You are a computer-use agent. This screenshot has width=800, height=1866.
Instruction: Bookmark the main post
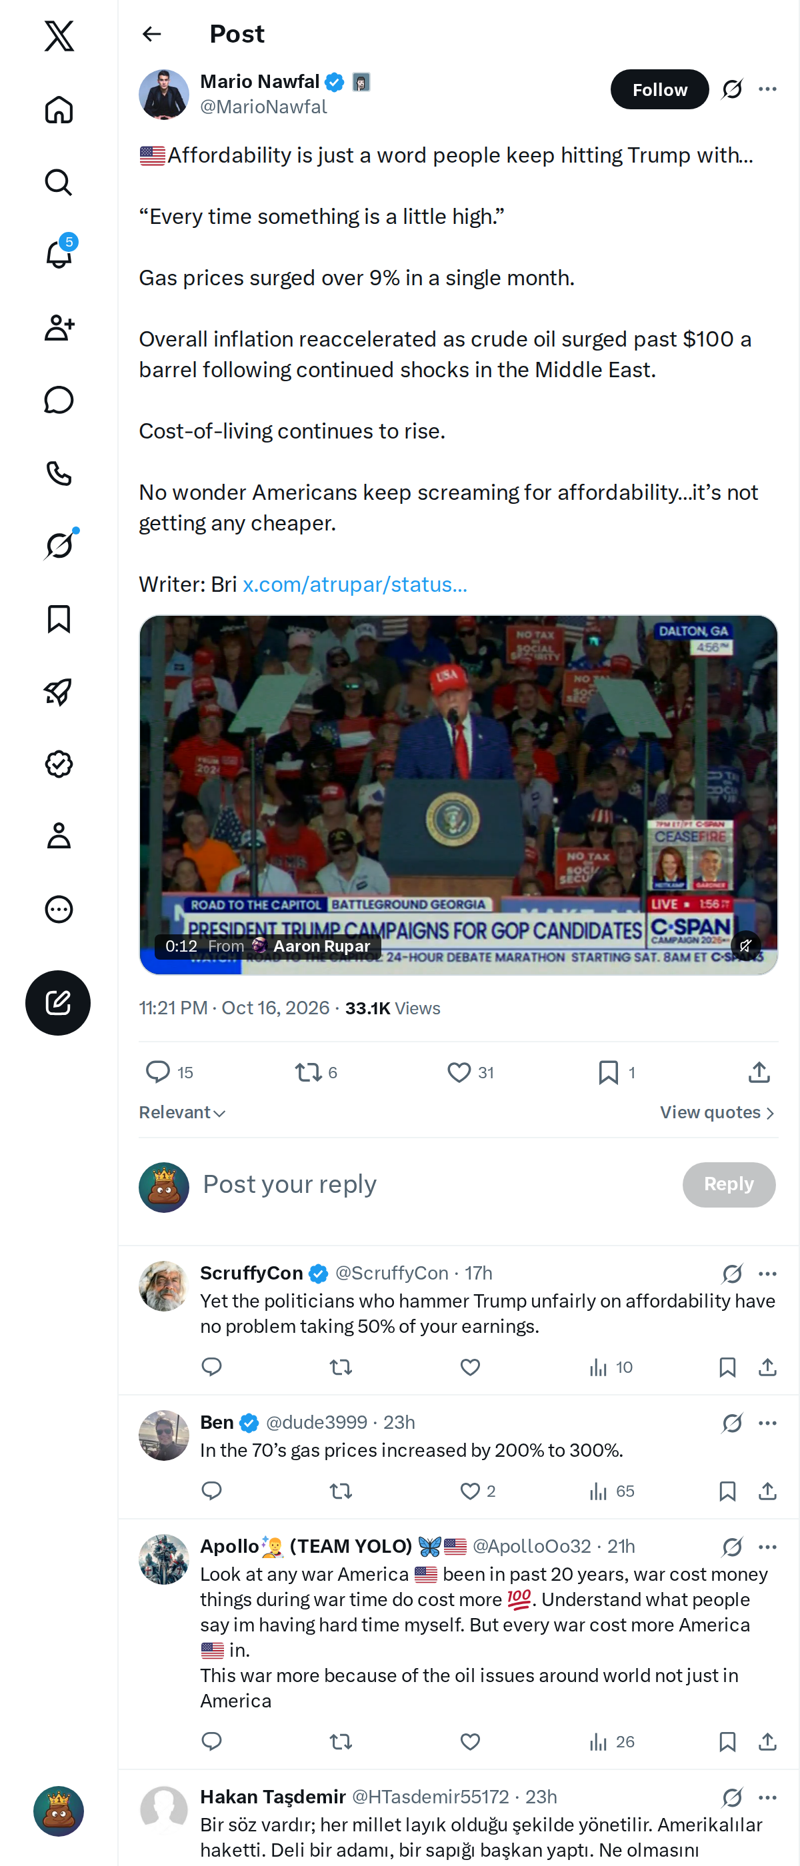pyautogui.click(x=617, y=1072)
